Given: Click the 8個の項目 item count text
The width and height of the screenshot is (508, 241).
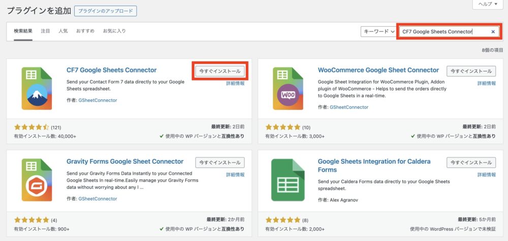Looking at the screenshot, I should click(492, 50).
